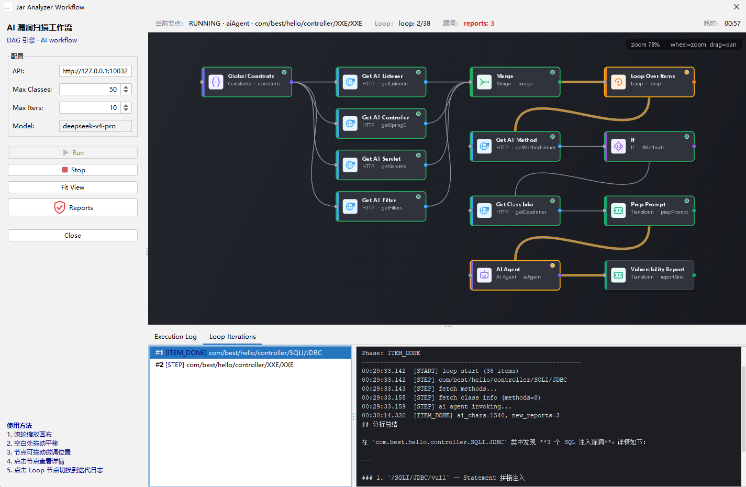Screen dimensions: 746x487
Task: Click the If node diamond icon
Action: click(618, 147)
